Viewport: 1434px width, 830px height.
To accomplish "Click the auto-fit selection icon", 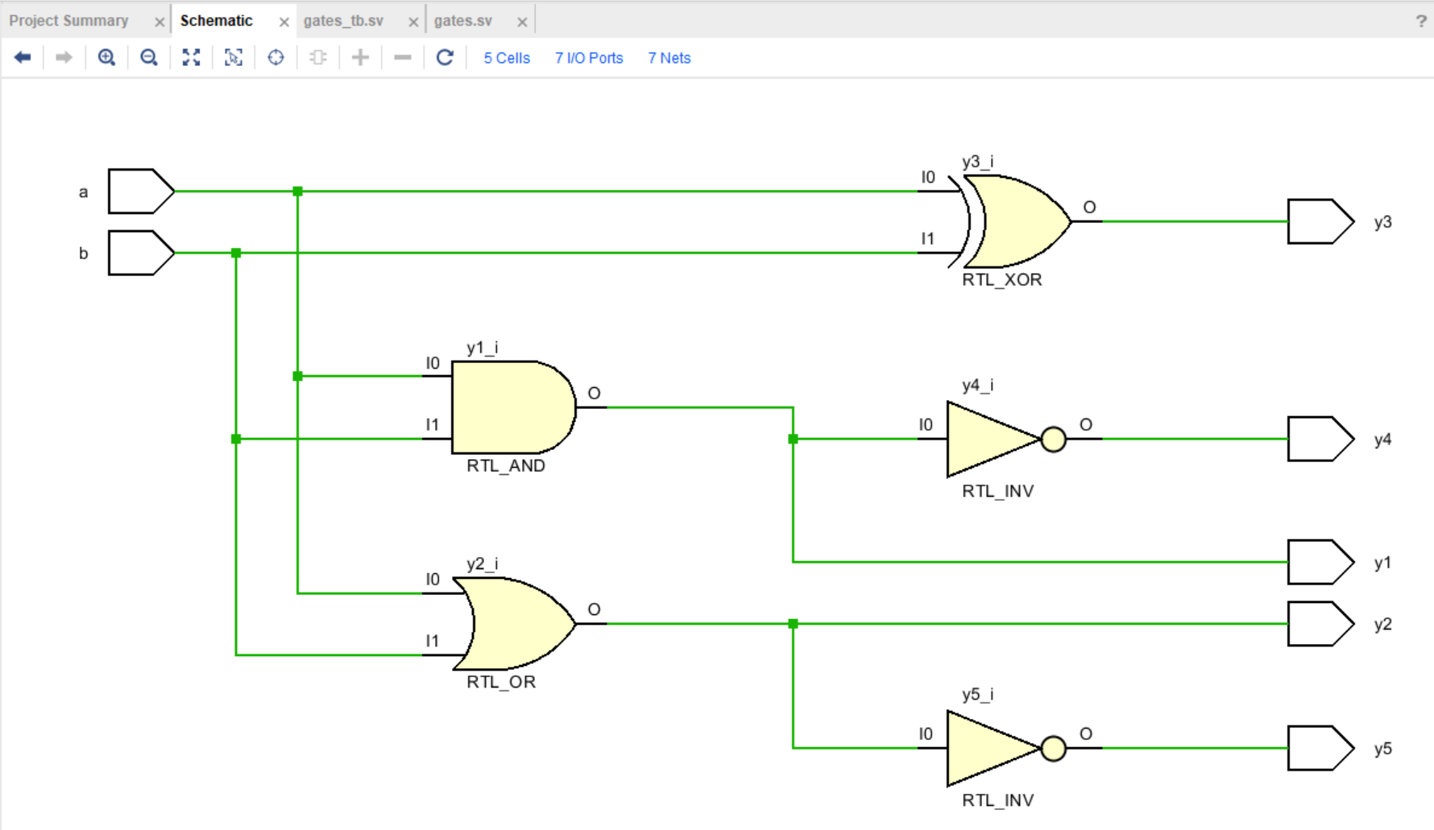I will coord(234,57).
